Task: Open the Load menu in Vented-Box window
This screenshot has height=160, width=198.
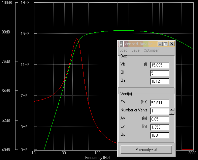Action: point(123,50)
